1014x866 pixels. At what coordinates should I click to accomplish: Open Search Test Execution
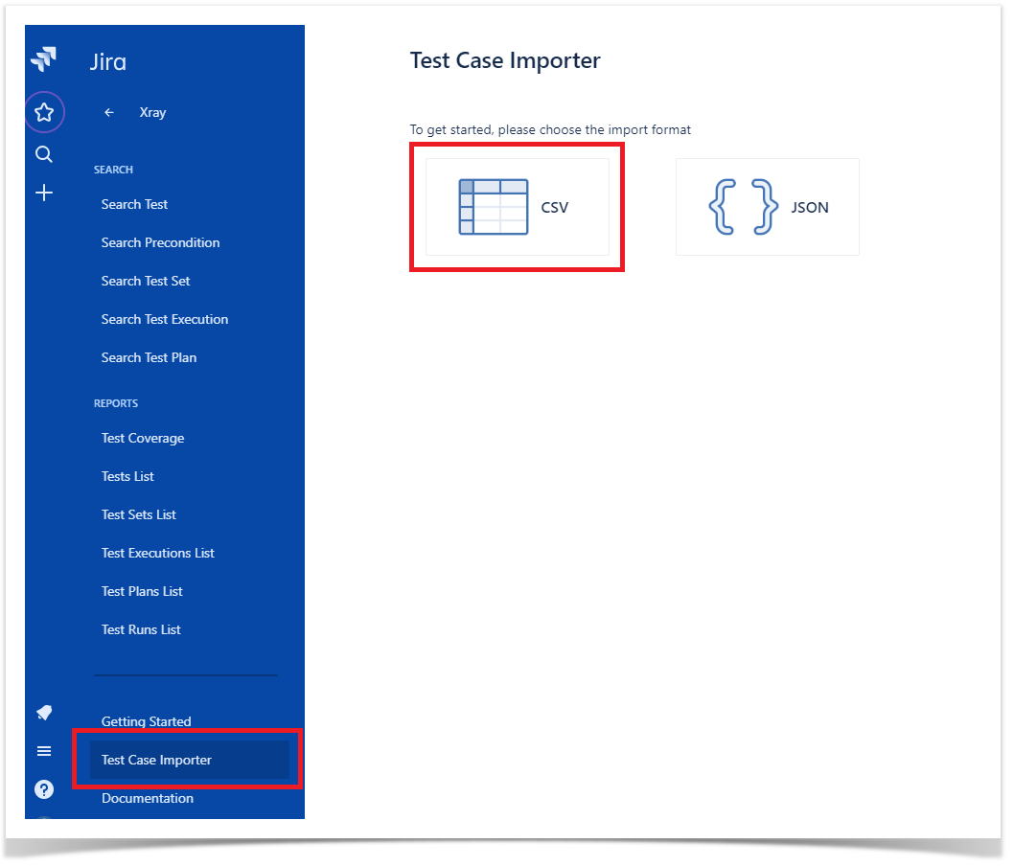[x=165, y=319]
